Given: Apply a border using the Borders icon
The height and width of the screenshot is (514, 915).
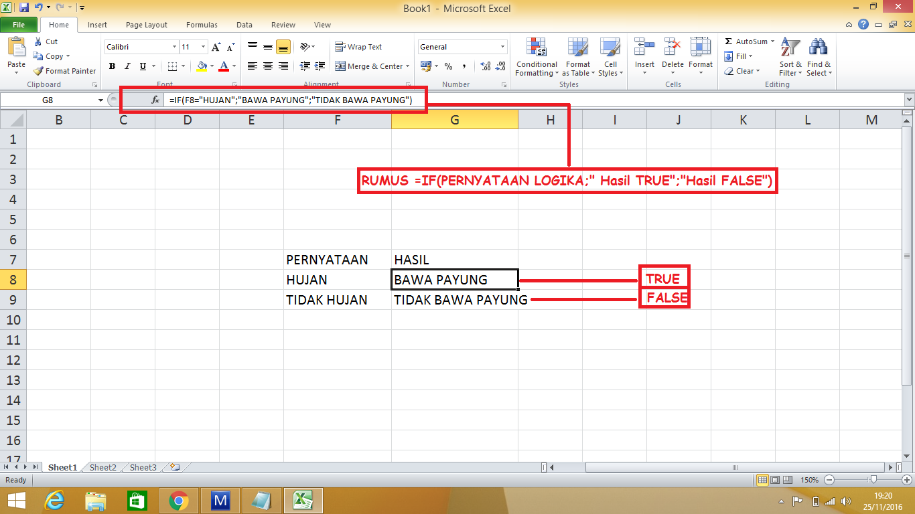Looking at the screenshot, I should [172, 66].
